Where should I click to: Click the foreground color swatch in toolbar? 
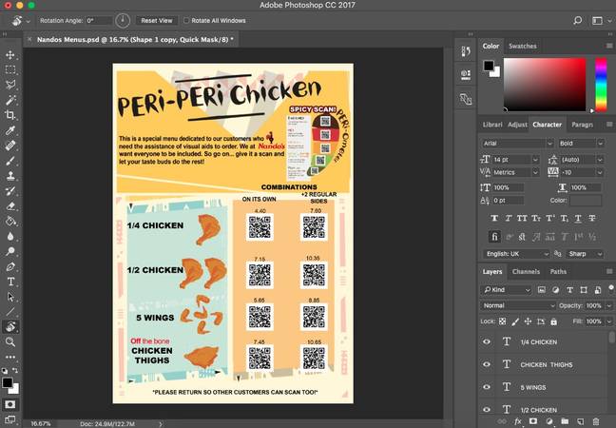7,382
